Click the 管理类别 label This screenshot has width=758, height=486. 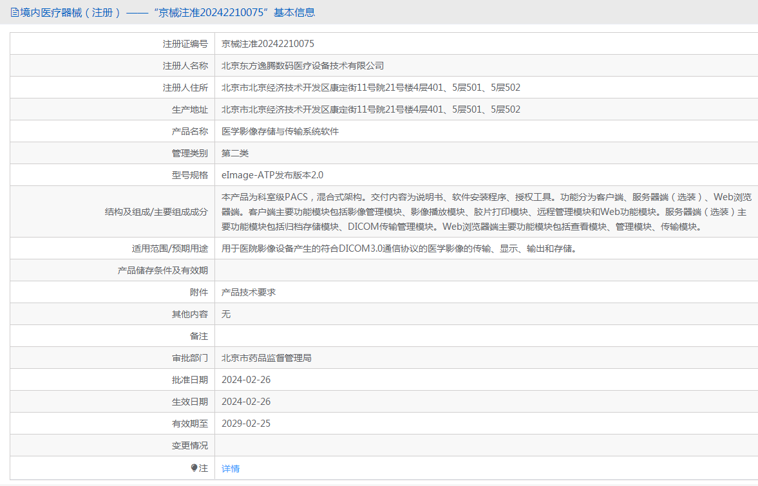[189, 153]
